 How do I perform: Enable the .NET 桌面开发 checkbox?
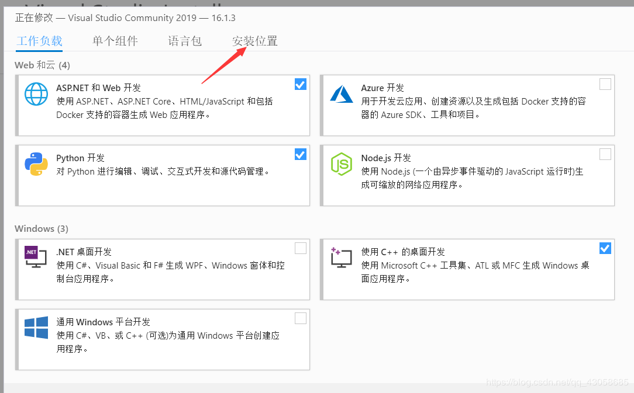pos(300,248)
